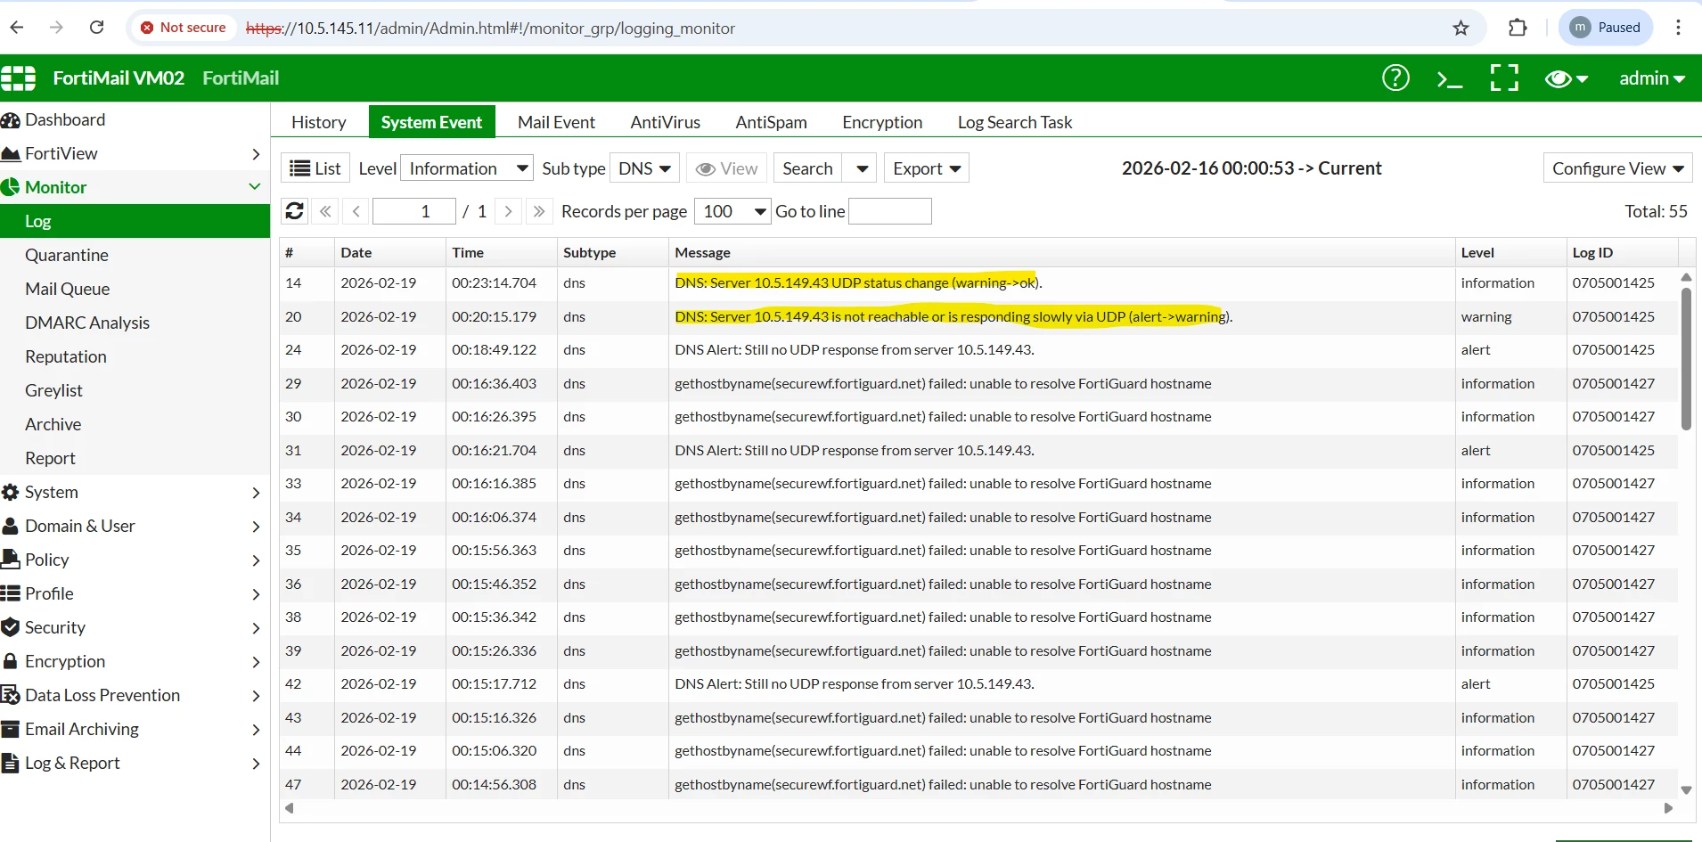Bookmark this page with the star icon

click(x=1461, y=28)
